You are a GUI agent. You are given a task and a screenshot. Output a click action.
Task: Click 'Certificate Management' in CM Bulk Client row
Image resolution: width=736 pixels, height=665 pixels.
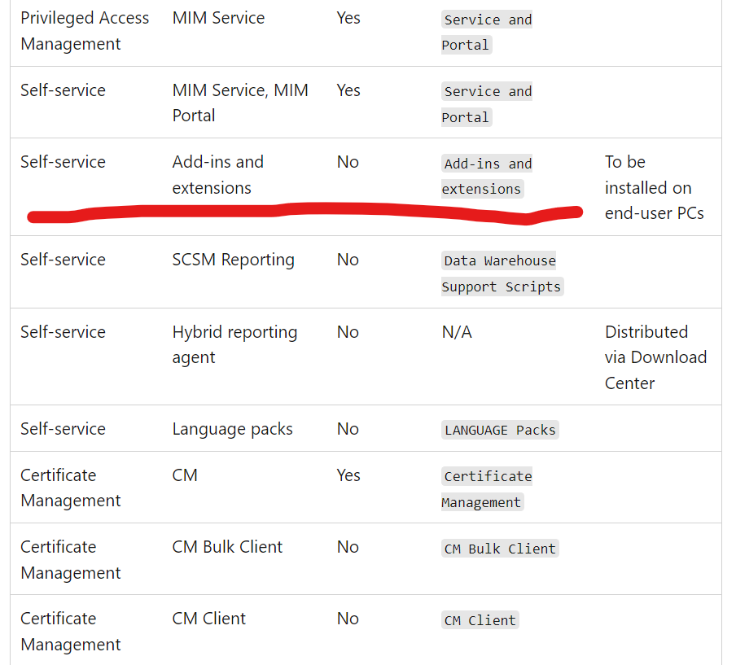[x=70, y=560]
